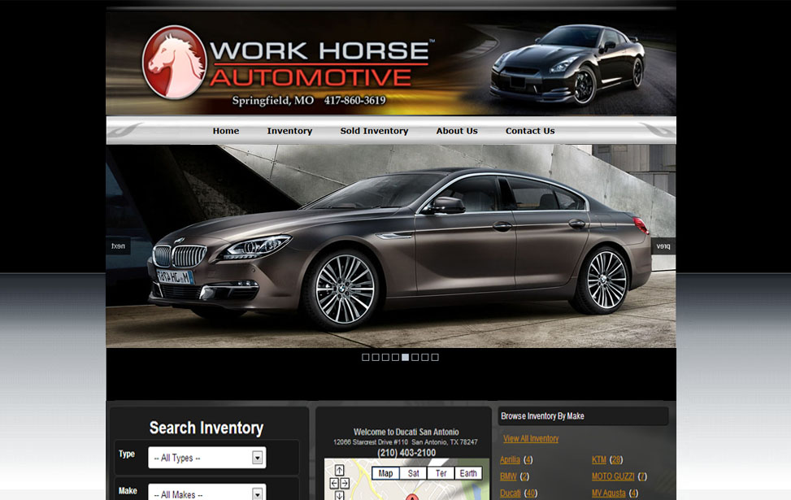
Task: Browse Aprilia inventory link
Action: (x=510, y=459)
